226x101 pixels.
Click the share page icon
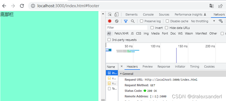pyautogui.click(x=220, y=6)
